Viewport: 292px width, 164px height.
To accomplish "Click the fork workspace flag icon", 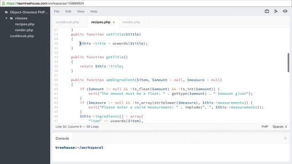I will click(276, 11).
